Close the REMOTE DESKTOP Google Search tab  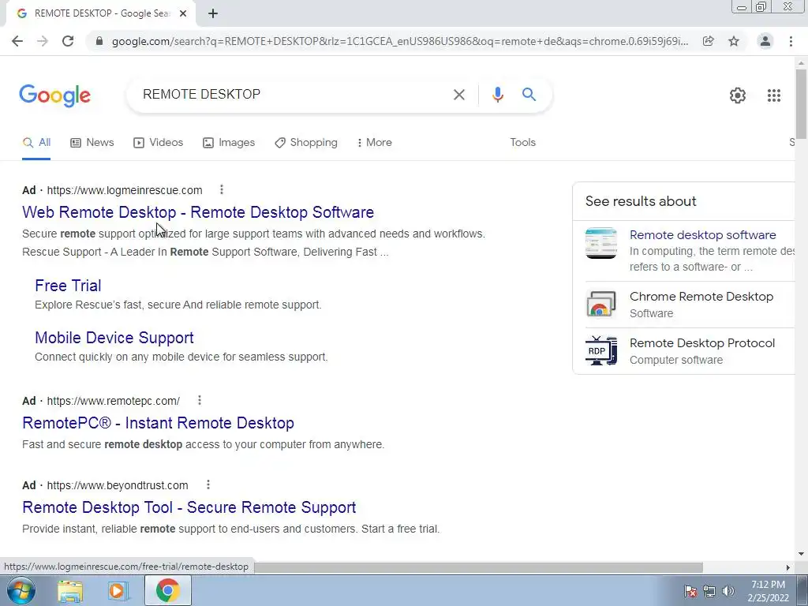point(183,13)
